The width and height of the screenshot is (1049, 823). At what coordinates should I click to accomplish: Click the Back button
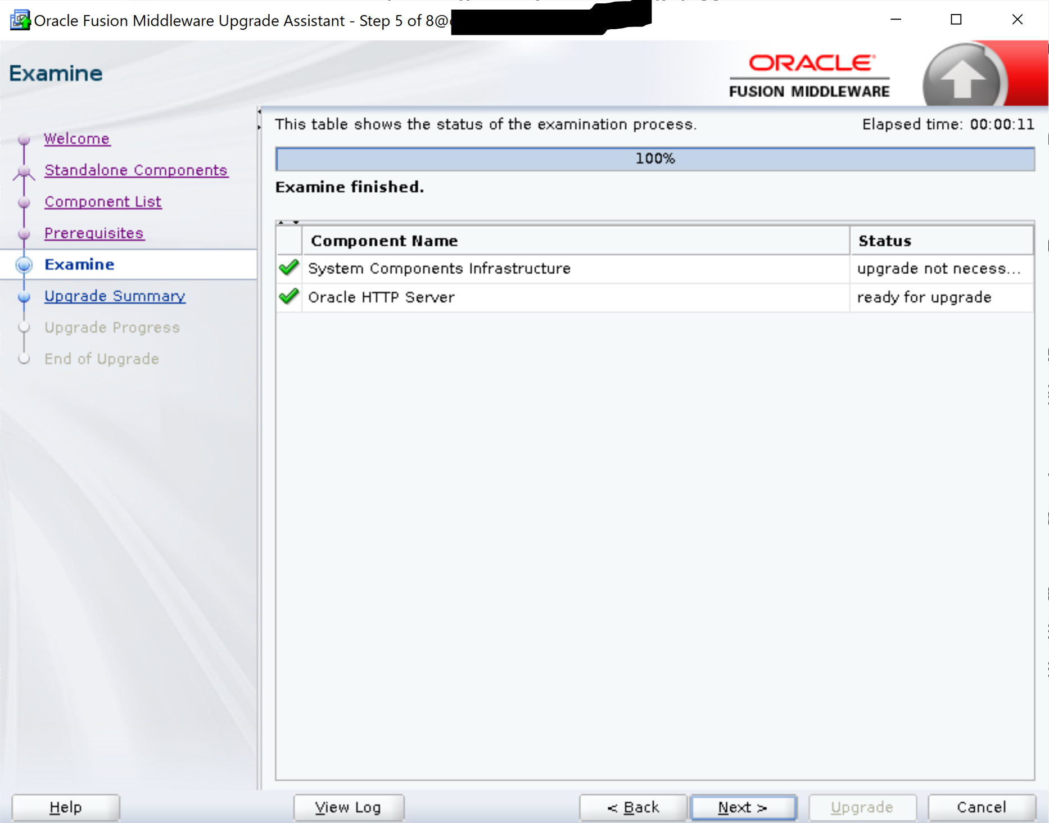pyautogui.click(x=633, y=807)
